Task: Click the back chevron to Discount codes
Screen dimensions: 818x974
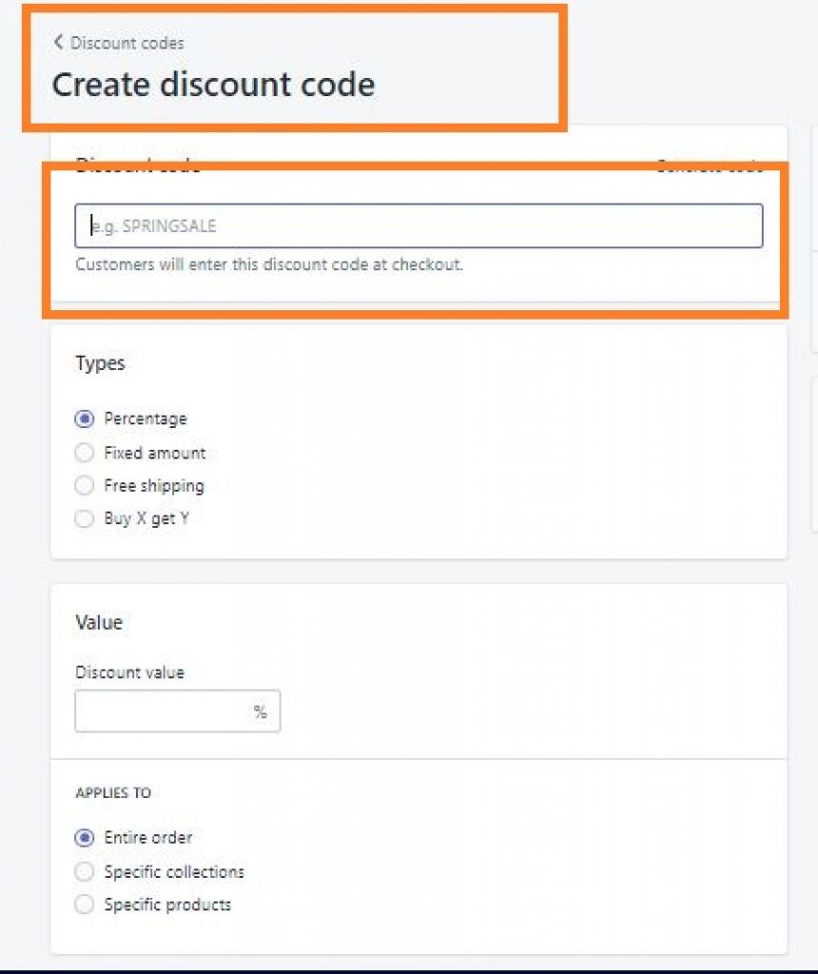Action: click(57, 42)
